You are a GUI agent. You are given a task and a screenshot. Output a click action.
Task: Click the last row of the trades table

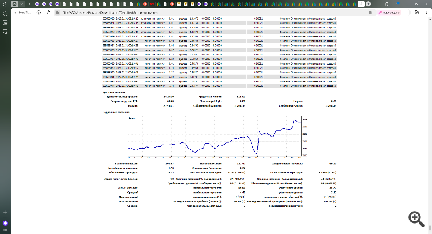(219, 86)
